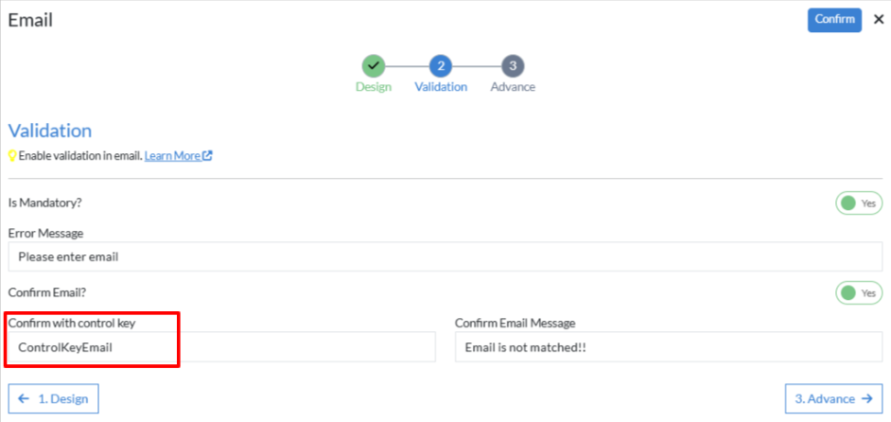Go back using the 1. Design button
This screenshot has width=891, height=422.
[54, 398]
